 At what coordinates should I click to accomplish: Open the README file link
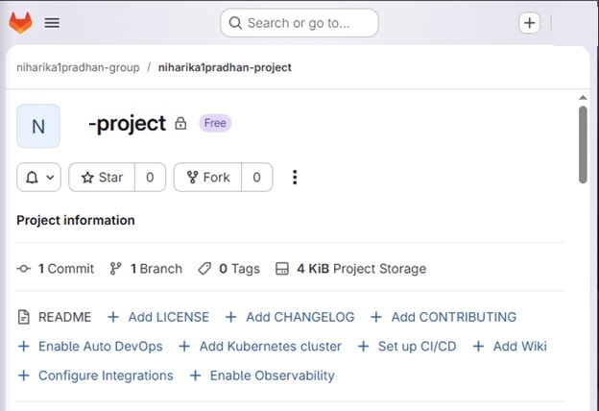[x=55, y=317]
